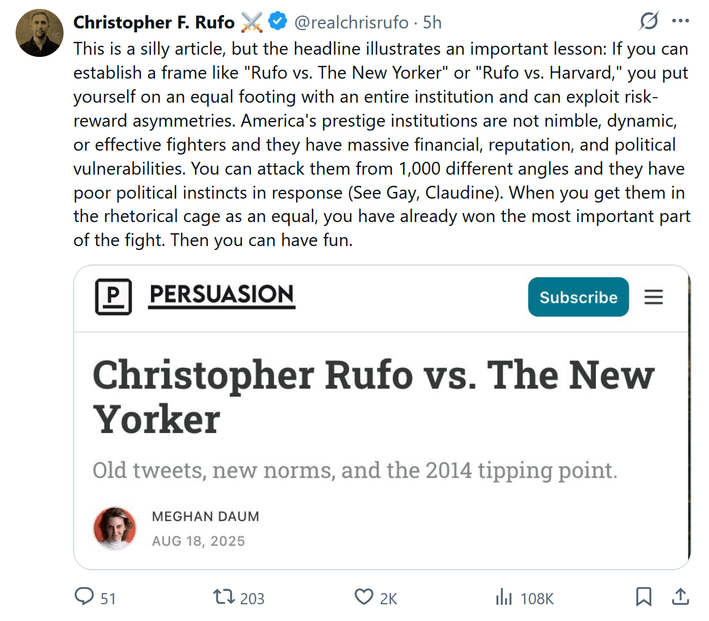
Task: Bookmark this tweet
Action: 643,596
